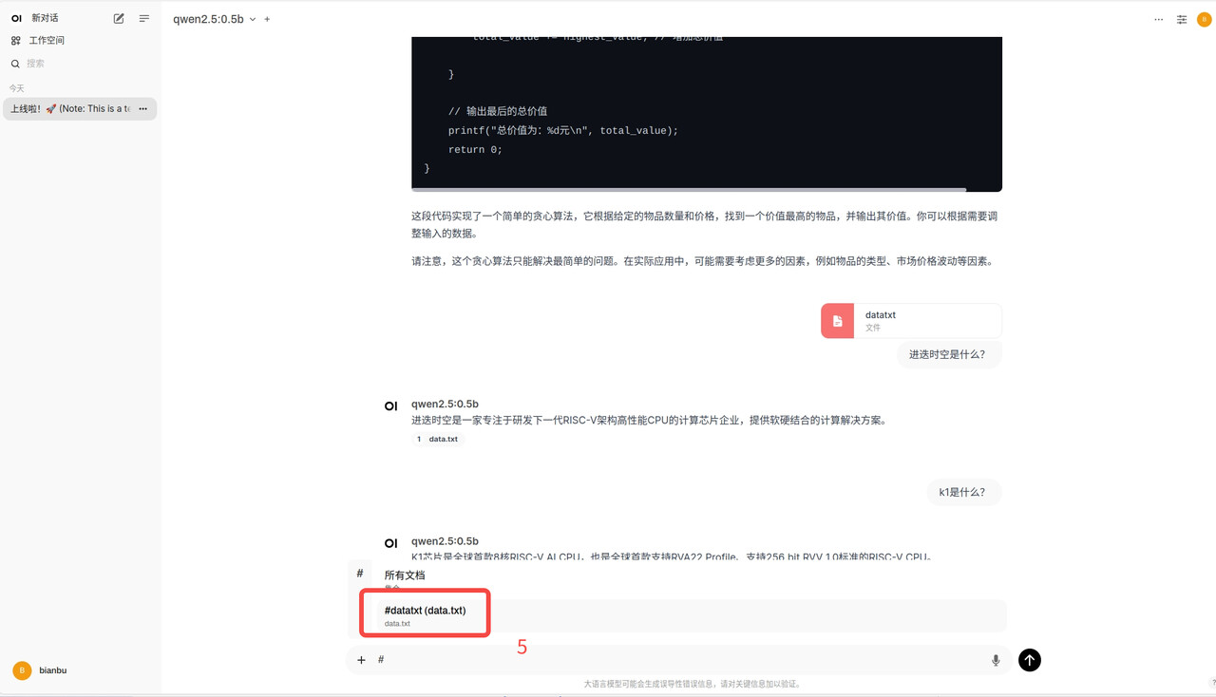
Task: Open the bianbu user profile menu
Action: coord(80,670)
